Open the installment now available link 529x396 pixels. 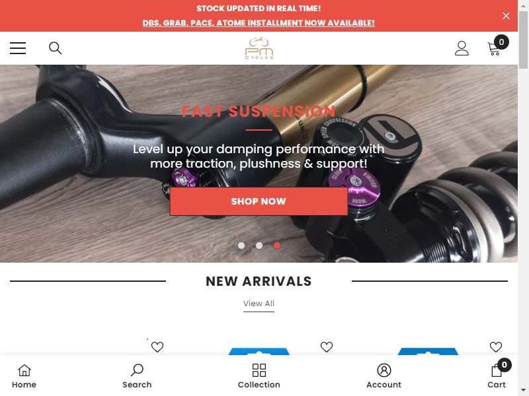tap(259, 23)
